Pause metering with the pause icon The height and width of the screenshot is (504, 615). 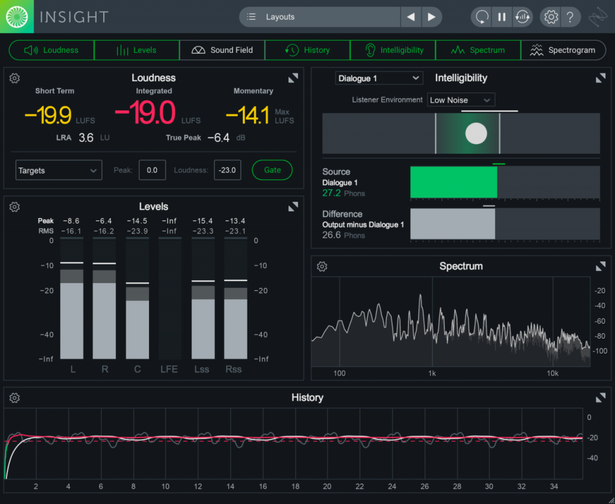[501, 17]
